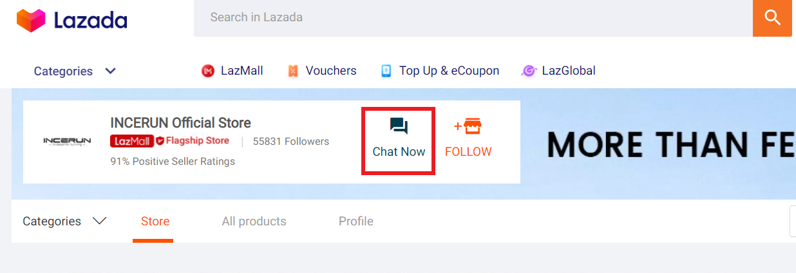
Task: Click the orange search magnifier button
Action: click(x=772, y=17)
